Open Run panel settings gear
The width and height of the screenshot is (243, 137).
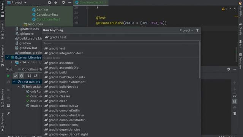(x=229, y=69)
